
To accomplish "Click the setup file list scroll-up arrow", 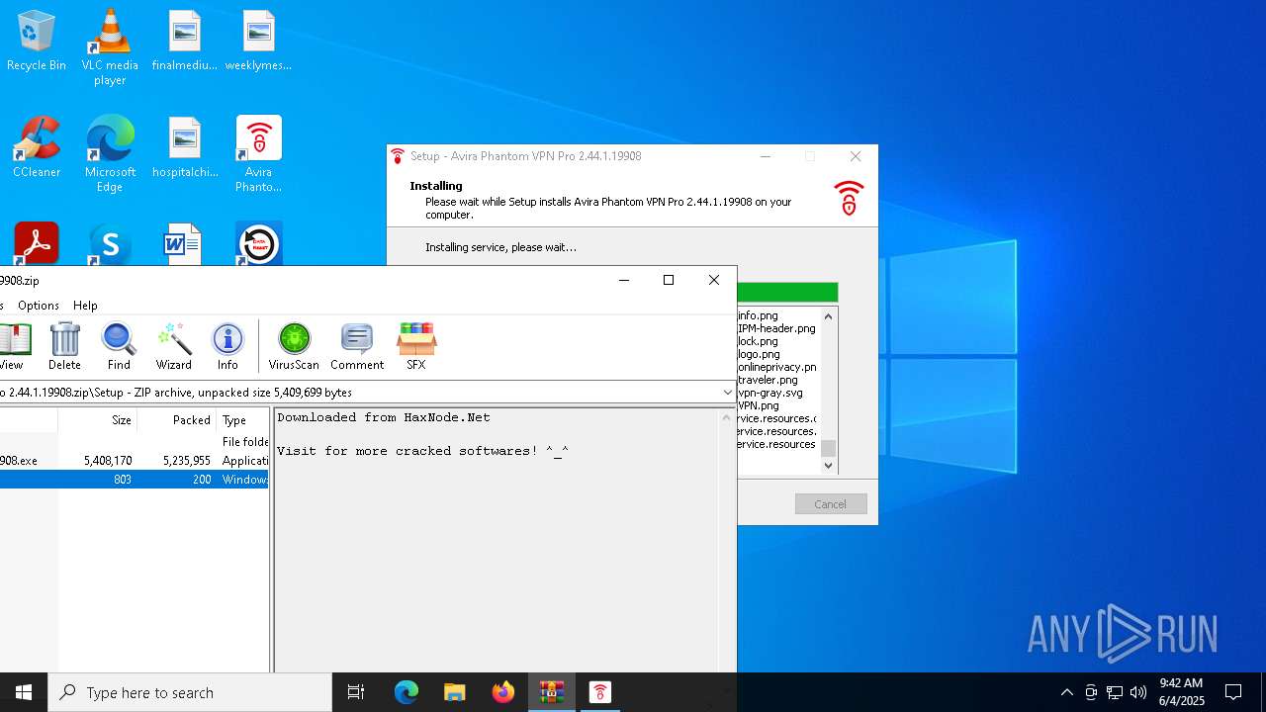I will point(829,315).
